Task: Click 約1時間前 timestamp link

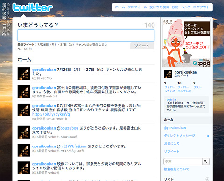Action: point(39,97)
